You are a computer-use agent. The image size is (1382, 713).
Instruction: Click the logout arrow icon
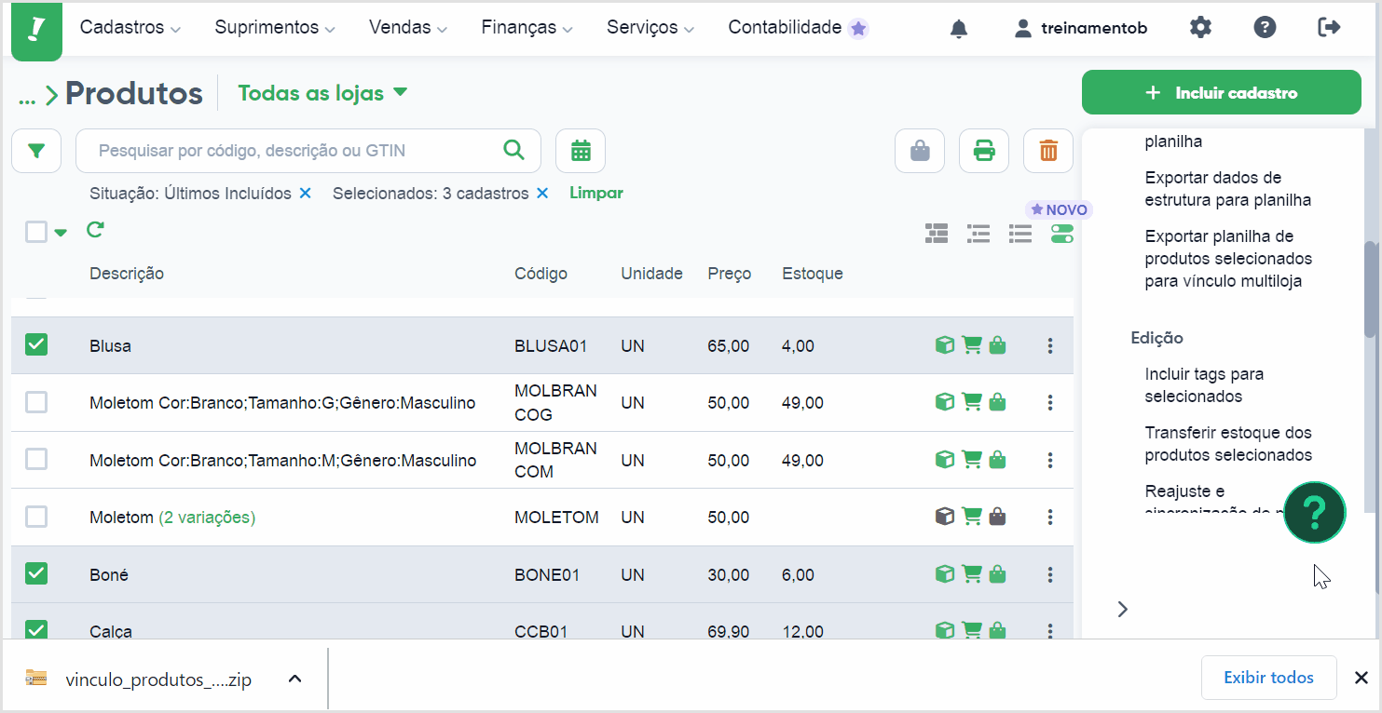(x=1329, y=28)
